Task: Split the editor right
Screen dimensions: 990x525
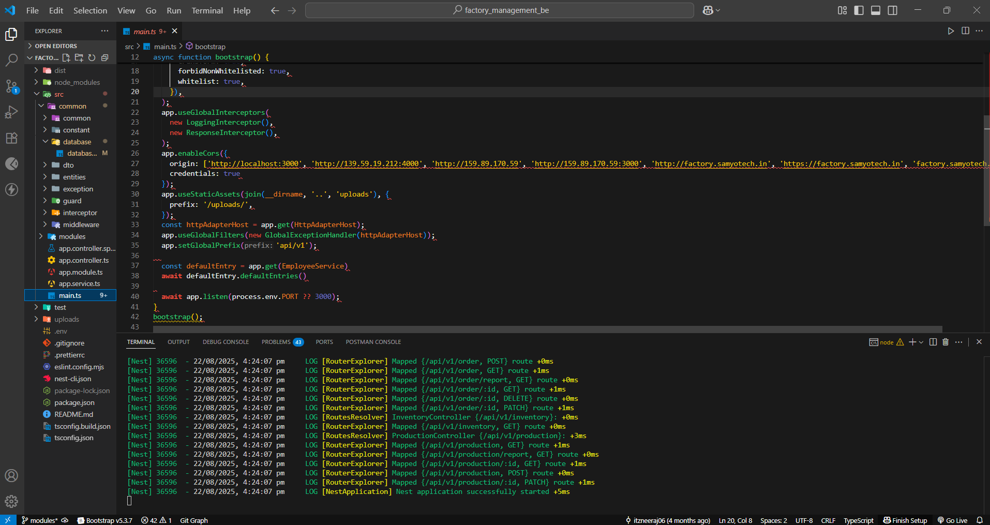Action: click(x=965, y=31)
